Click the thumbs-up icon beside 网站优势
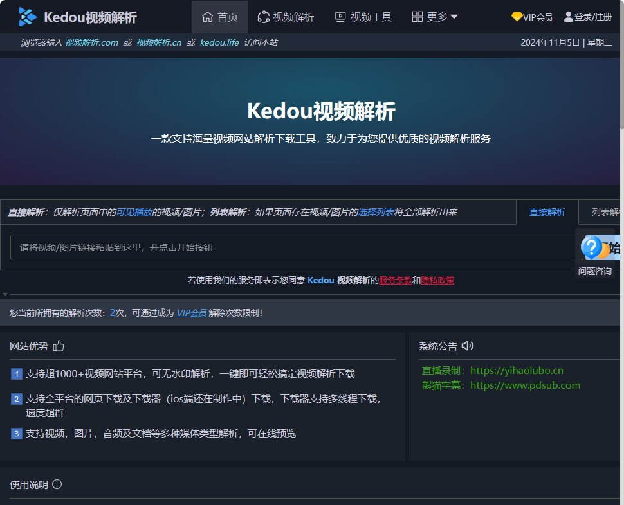 tap(58, 346)
